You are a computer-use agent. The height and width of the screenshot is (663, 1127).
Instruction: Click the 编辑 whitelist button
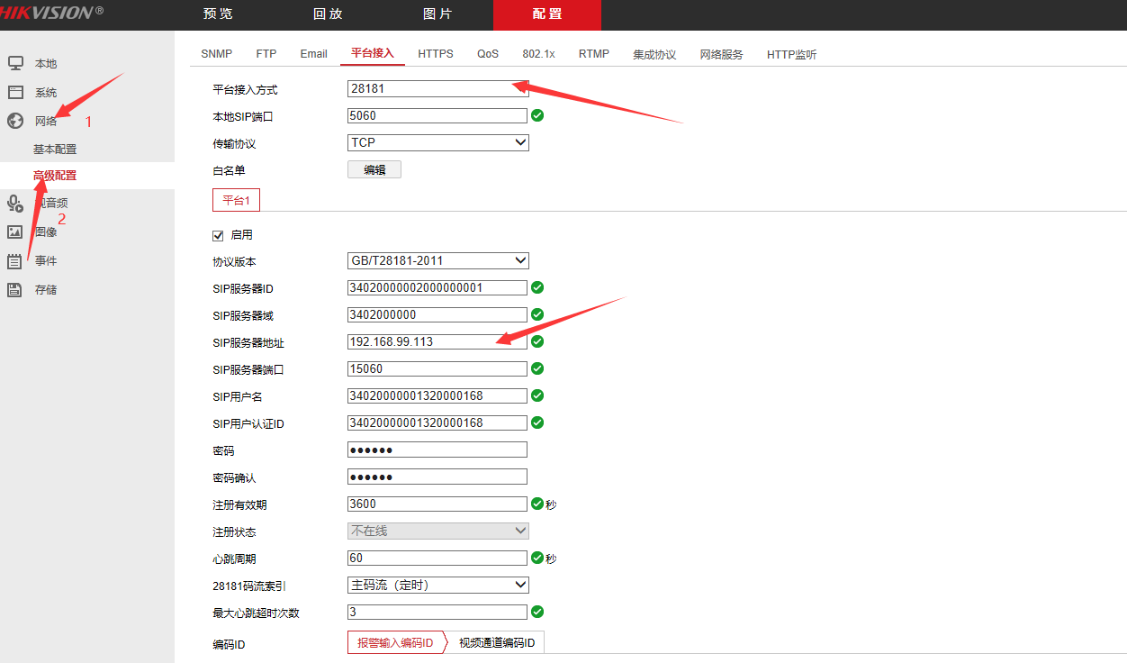[x=374, y=169]
